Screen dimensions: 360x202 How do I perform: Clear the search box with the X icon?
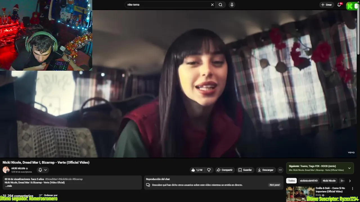[212, 4]
